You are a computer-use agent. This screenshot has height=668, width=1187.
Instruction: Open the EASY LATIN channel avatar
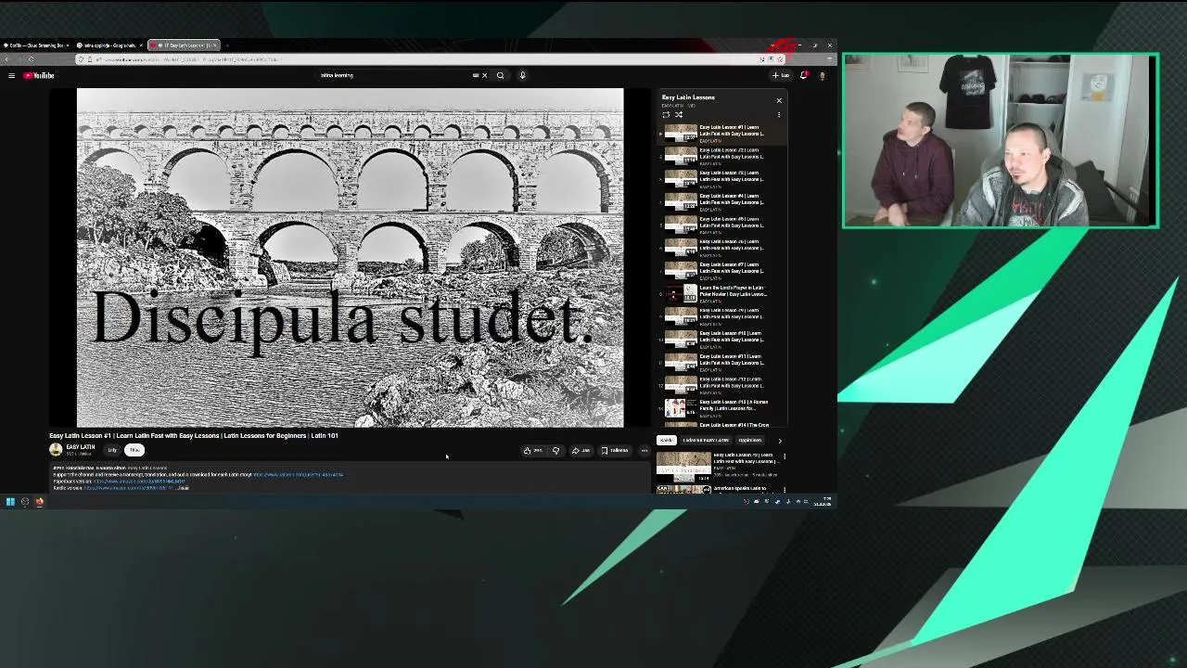tap(56, 450)
